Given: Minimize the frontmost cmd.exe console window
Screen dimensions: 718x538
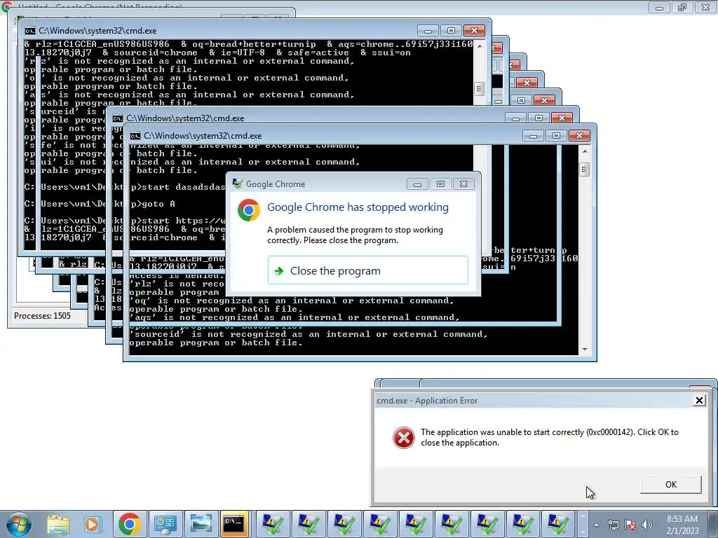Looking at the screenshot, I should (x=533, y=135).
